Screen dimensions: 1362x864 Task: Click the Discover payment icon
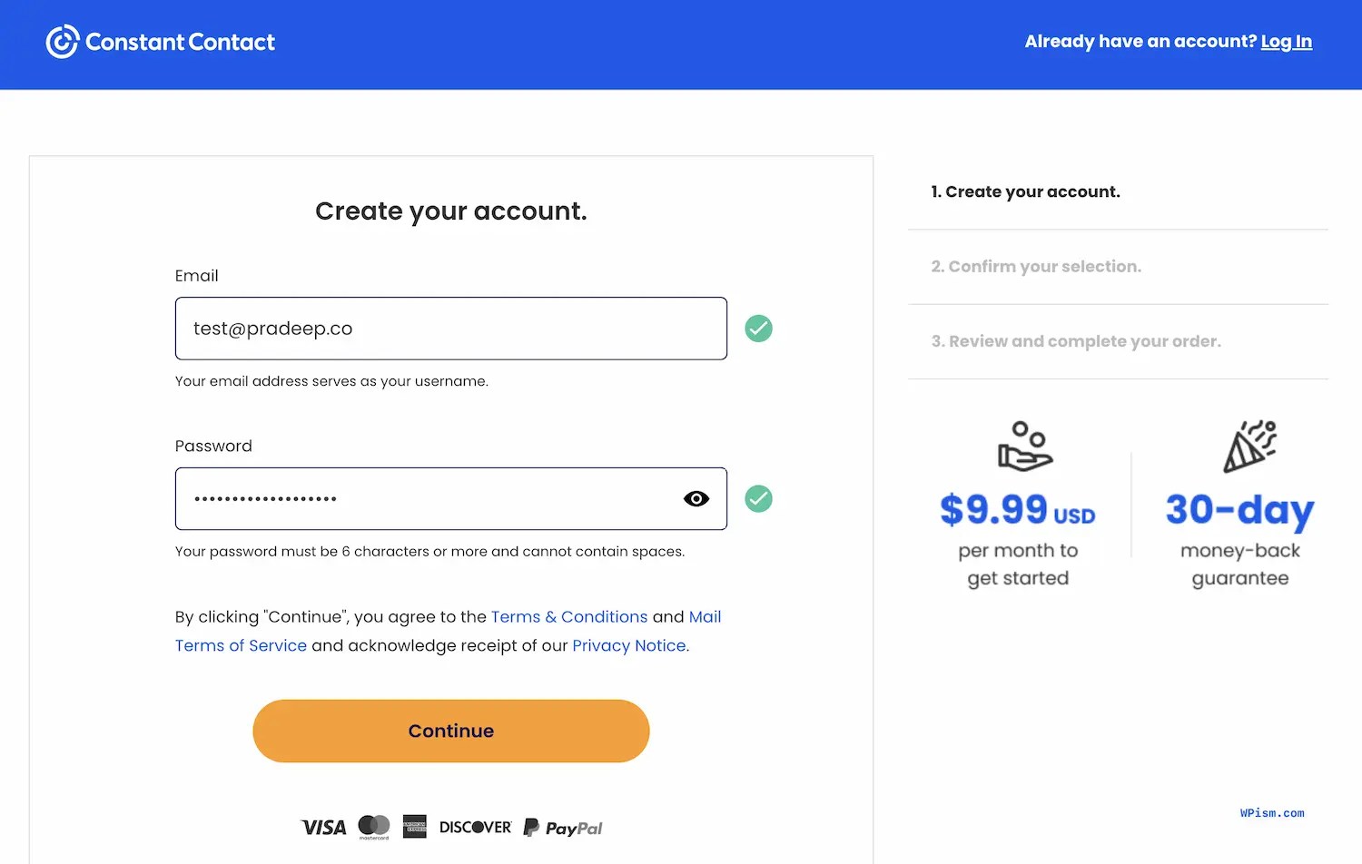click(474, 827)
